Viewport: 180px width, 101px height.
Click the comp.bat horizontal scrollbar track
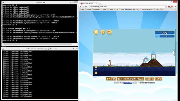pos(40,44)
